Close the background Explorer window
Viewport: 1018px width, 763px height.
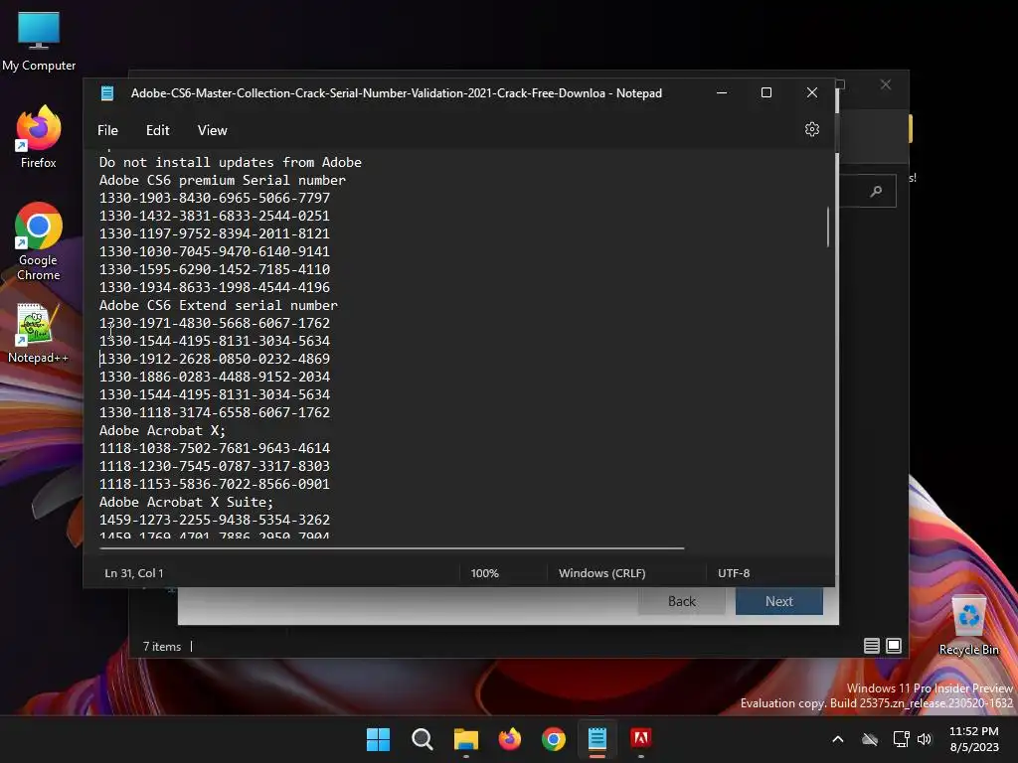point(886,85)
